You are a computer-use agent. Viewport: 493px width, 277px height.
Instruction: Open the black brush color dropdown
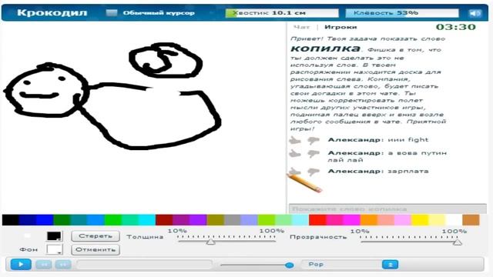(54, 236)
